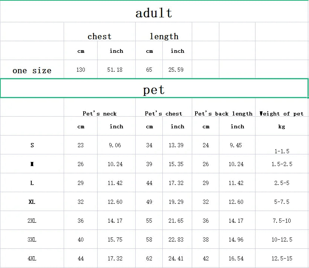Image resolution: width=309 pixels, height=268 pixels.
Task: Click the kg unit cell
Action: click(x=281, y=126)
